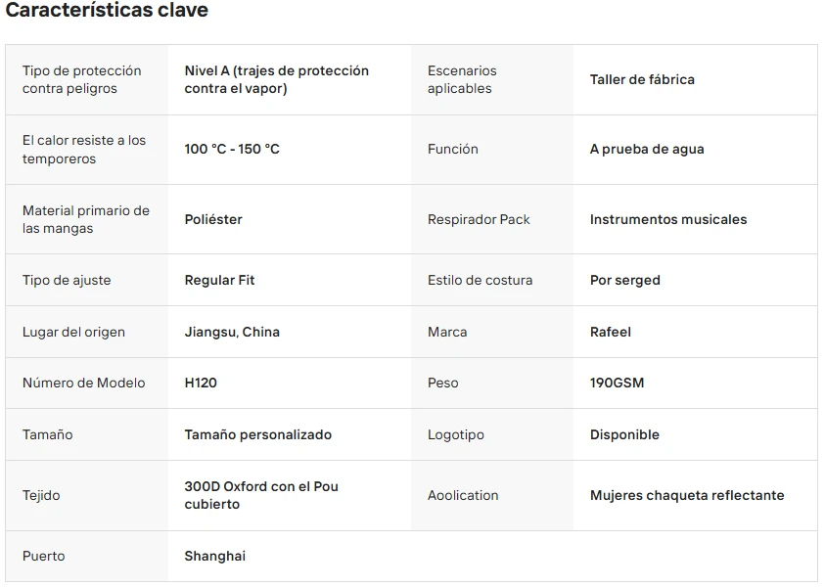Select the "Taller de fábrica" cell

point(642,79)
